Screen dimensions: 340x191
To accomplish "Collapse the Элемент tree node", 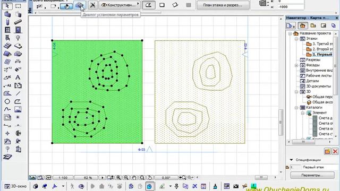I will [x=303, y=113].
